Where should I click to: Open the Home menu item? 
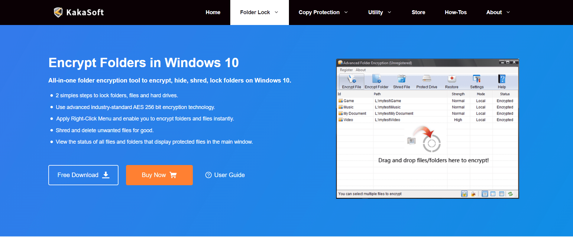tap(213, 12)
